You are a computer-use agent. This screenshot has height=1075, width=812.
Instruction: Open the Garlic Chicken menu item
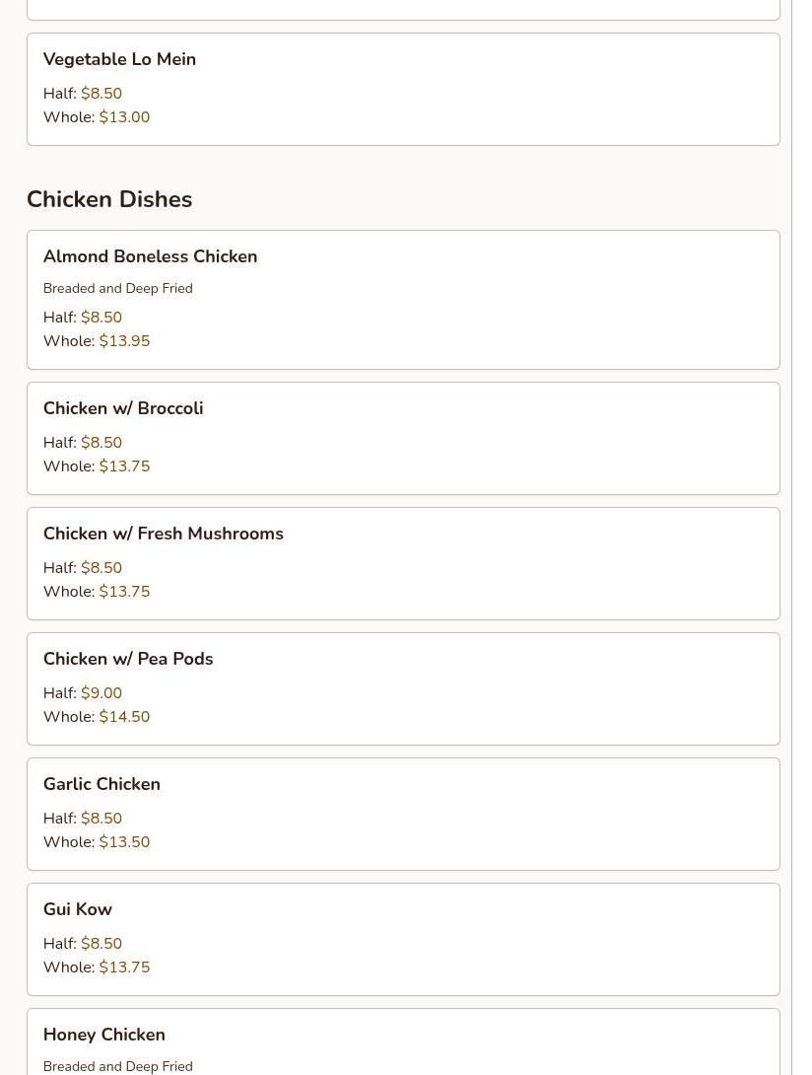pyautogui.click(x=403, y=814)
